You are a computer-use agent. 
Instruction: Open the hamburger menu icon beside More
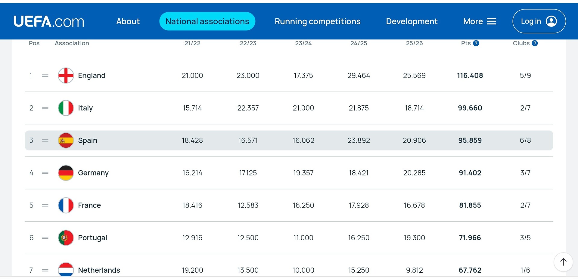coord(492,21)
